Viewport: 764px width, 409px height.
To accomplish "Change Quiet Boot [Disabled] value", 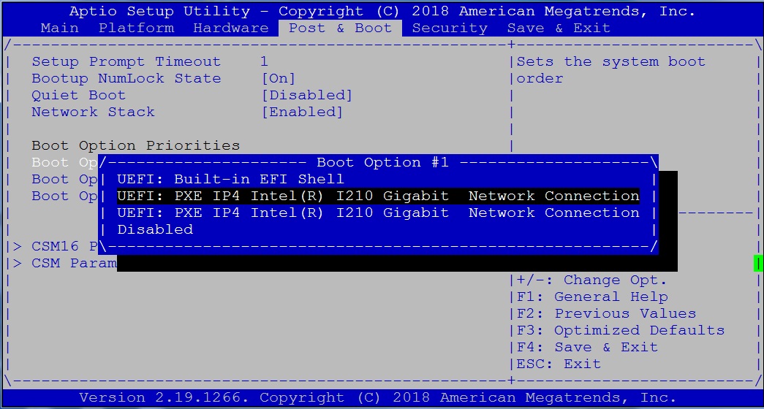I will tap(306, 95).
